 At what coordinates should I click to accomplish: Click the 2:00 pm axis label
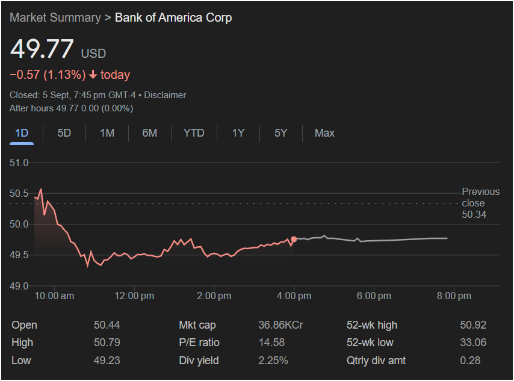[214, 296]
